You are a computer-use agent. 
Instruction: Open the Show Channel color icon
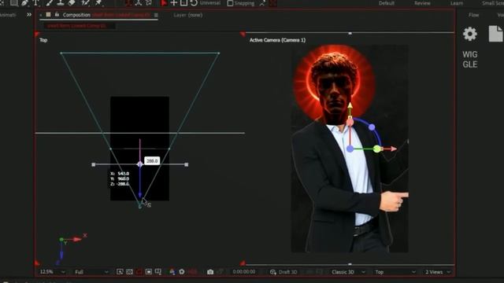point(172,272)
